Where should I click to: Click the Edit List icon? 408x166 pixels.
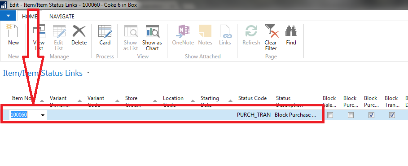click(x=59, y=31)
